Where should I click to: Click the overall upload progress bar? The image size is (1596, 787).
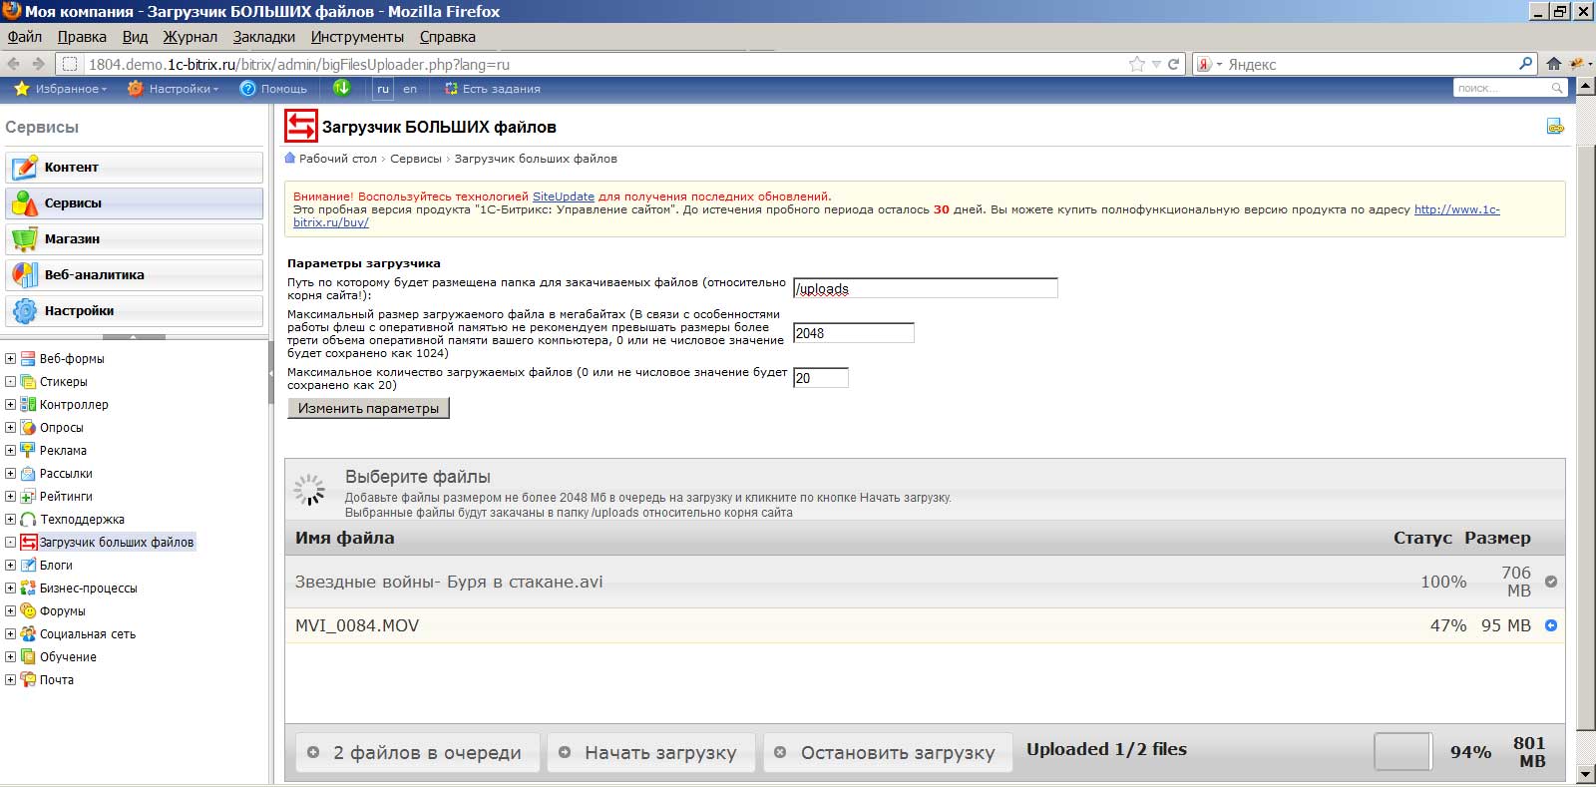click(x=1401, y=752)
